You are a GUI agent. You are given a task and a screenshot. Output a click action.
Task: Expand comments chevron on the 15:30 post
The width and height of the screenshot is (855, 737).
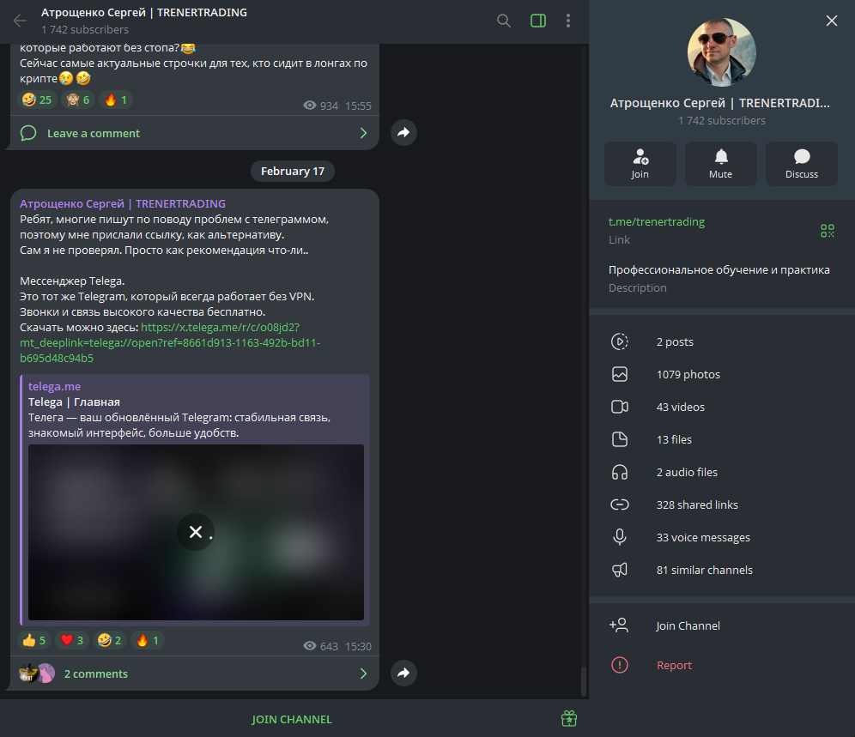pyautogui.click(x=363, y=674)
